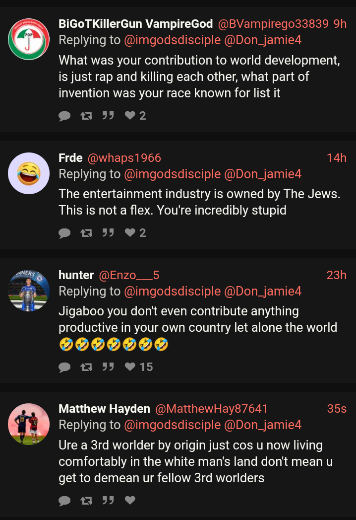Open the 35s timestamp on Matthew Hayden's tweet
The height and width of the screenshot is (520, 356).
click(x=337, y=409)
